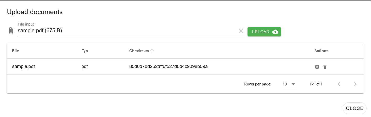
Task: Download the sample.pdf document
Action: (317, 67)
